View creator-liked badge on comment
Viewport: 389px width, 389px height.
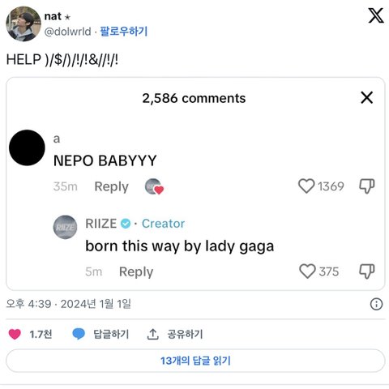tap(154, 186)
